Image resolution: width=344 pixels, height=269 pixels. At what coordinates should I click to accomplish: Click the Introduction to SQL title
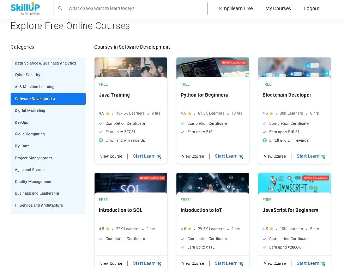[x=120, y=210]
